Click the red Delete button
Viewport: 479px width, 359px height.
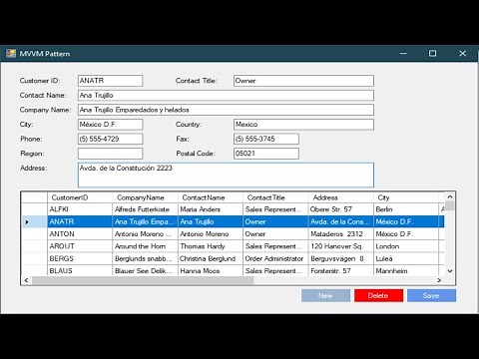[x=378, y=295]
